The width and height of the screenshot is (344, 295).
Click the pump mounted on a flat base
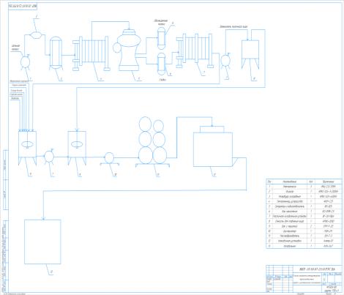[x=109, y=159]
